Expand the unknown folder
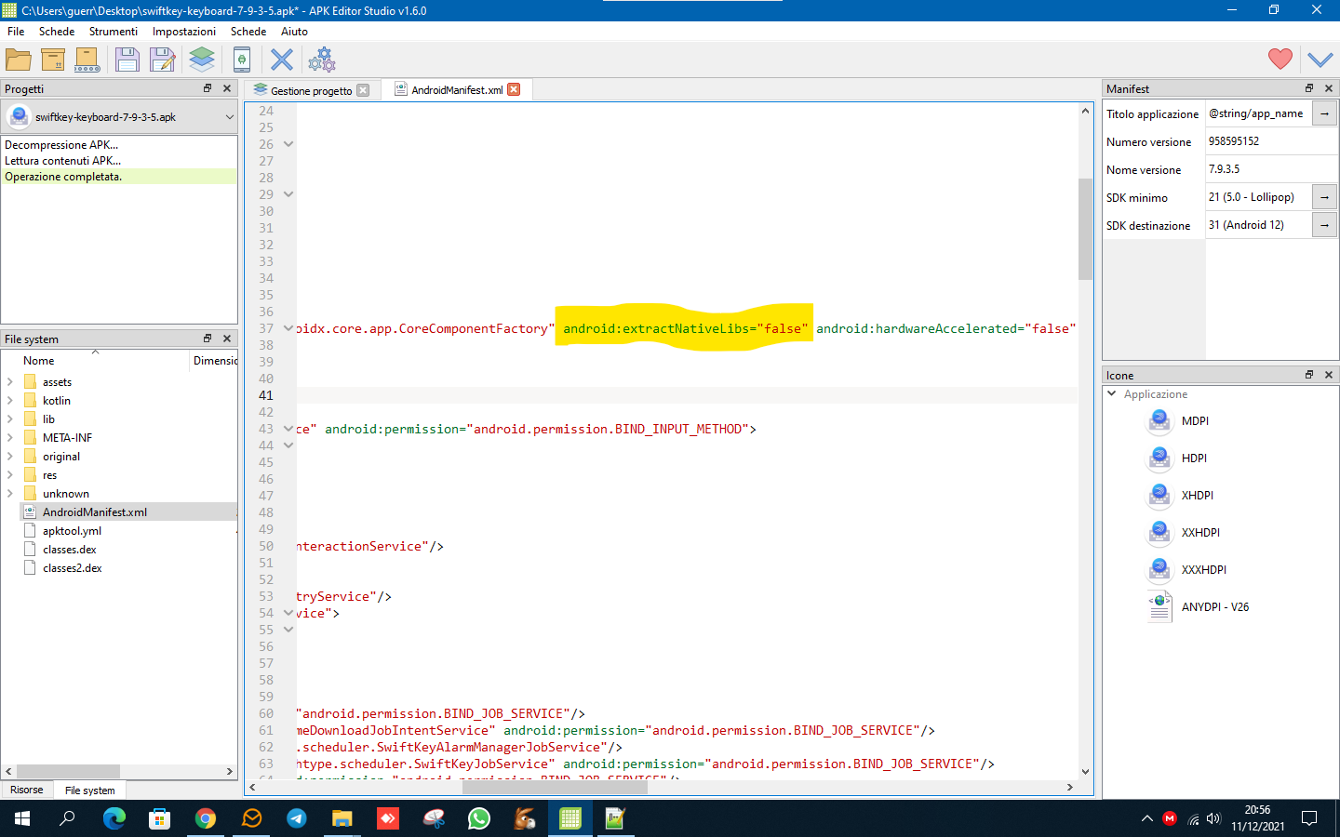The width and height of the screenshot is (1340, 837). click(x=10, y=494)
